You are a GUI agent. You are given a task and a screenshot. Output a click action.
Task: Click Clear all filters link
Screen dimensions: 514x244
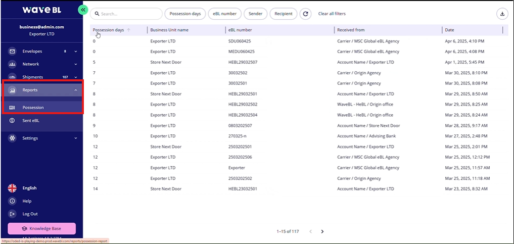pos(332,14)
